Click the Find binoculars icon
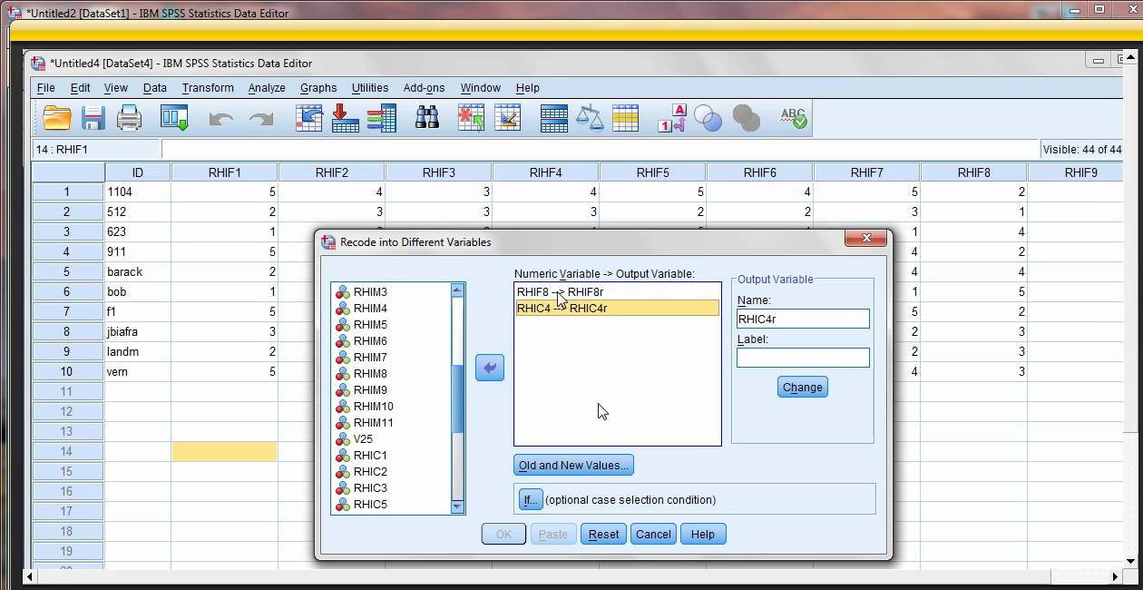 [x=427, y=118]
